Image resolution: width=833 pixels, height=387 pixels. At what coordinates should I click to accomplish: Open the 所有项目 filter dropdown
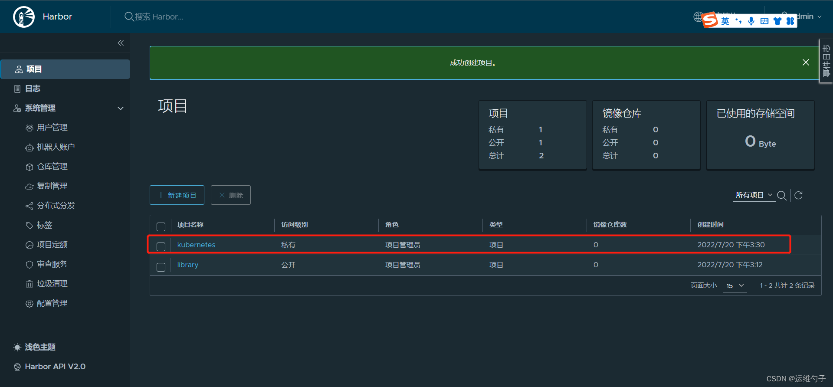click(x=754, y=195)
